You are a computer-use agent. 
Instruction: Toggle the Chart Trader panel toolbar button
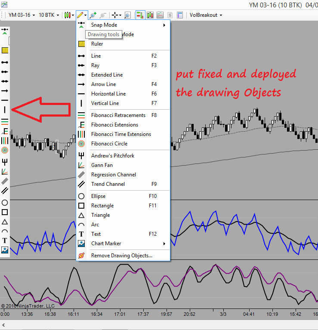tap(140, 15)
